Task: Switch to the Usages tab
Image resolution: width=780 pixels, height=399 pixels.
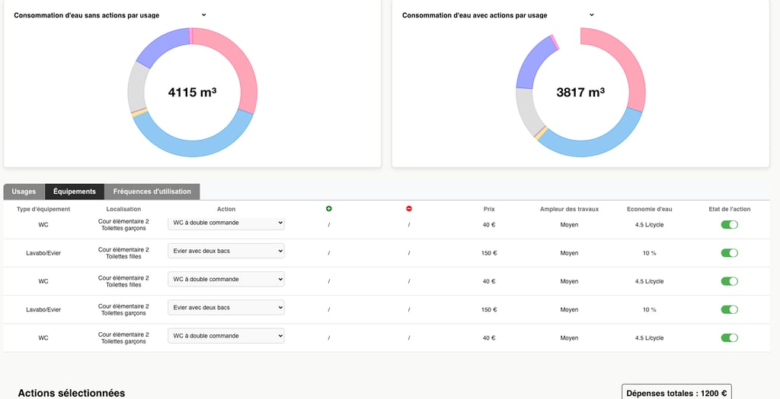Action: pos(24,192)
